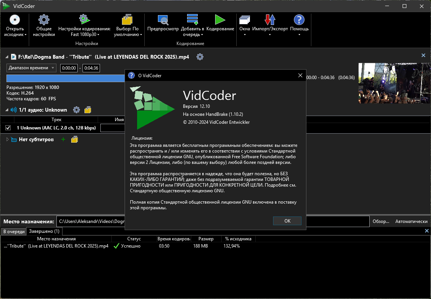Viewport: 431px width, 299px height.
Task: Sort by % of source column header
Action: coord(238,239)
